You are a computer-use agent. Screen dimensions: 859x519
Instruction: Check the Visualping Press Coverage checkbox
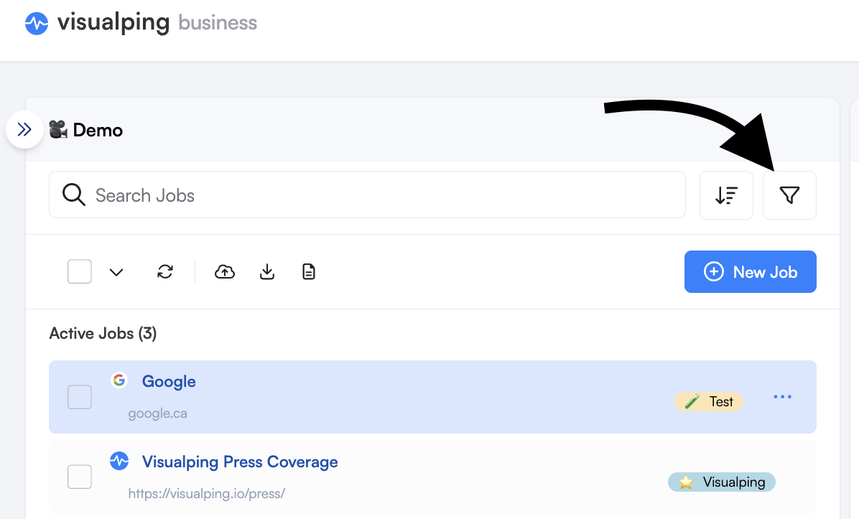80,477
